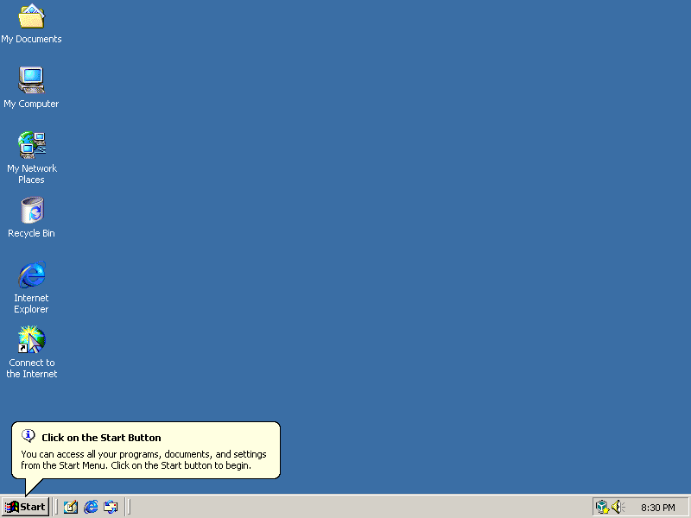
Task: Click the info icon in the balloon tip
Action: (x=29, y=436)
